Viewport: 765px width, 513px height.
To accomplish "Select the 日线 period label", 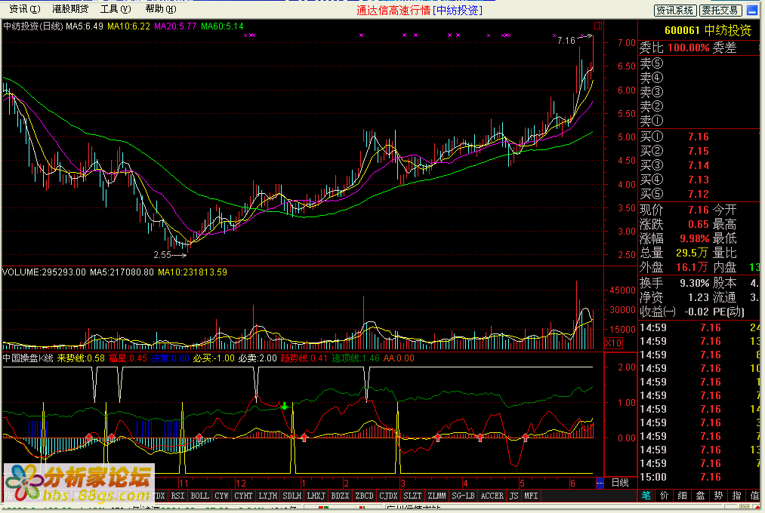I will (x=620, y=483).
